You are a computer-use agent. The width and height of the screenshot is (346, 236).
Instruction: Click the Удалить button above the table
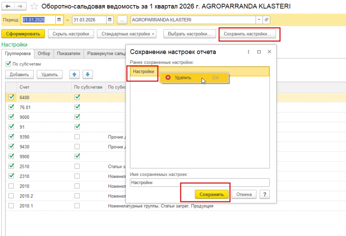50,75
